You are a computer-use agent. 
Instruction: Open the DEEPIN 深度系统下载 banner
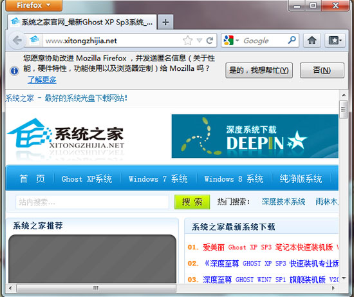255,136
